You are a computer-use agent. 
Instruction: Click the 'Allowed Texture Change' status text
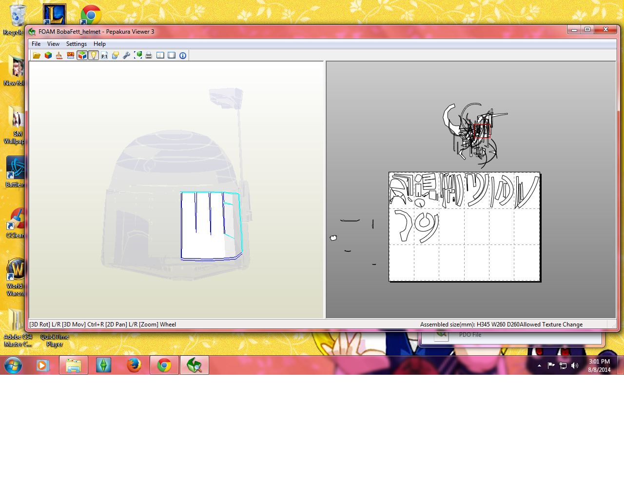click(x=551, y=325)
